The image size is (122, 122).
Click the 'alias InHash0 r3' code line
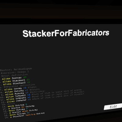pyautogui.click(x=18, y=96)
